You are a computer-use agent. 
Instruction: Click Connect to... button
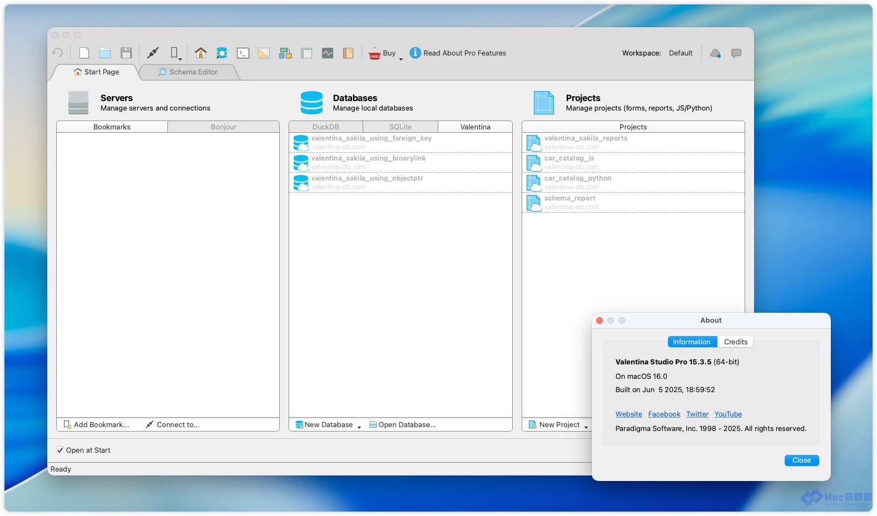172,424
